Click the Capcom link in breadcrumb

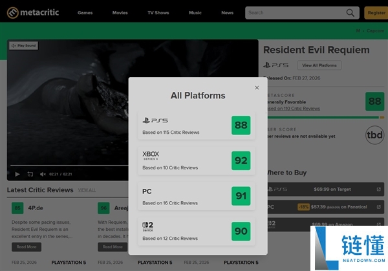coord(375,30)
